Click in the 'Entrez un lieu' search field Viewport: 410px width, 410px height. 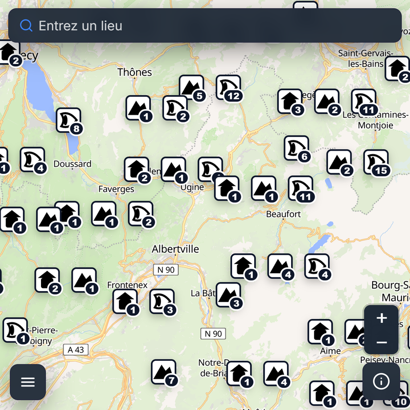click(x=205, y=26)
